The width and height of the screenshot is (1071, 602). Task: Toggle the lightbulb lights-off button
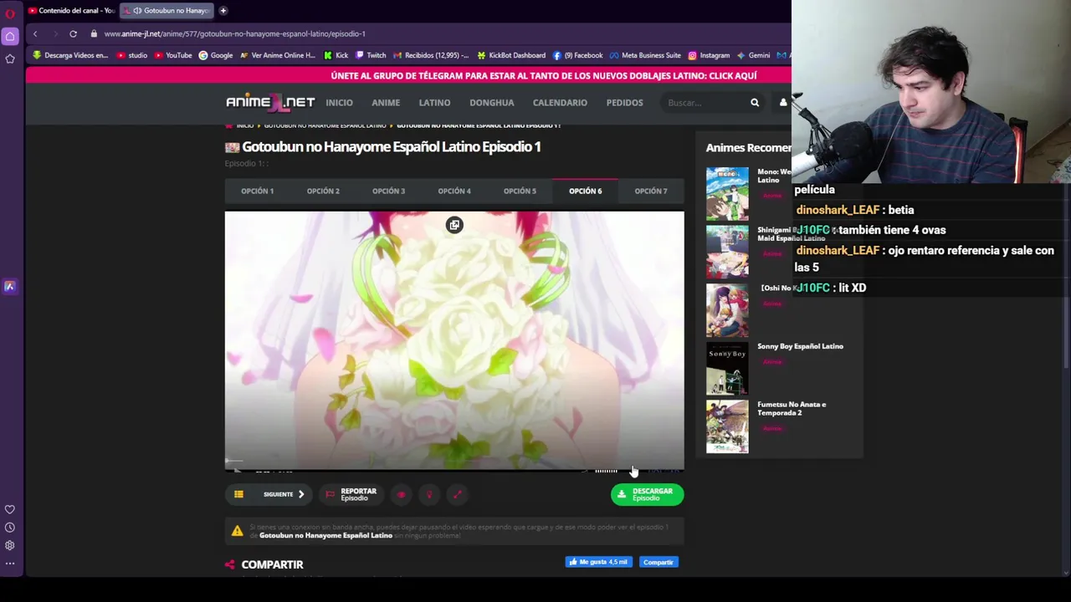[429, 495]
